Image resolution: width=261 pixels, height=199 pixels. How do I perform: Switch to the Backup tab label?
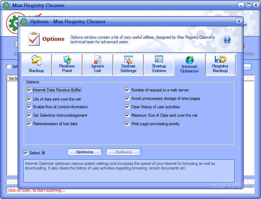click(x=36, y=71)
